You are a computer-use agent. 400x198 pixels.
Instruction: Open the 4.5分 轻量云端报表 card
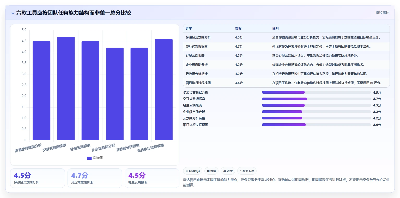pyautogui.click(x=152, y=178)
